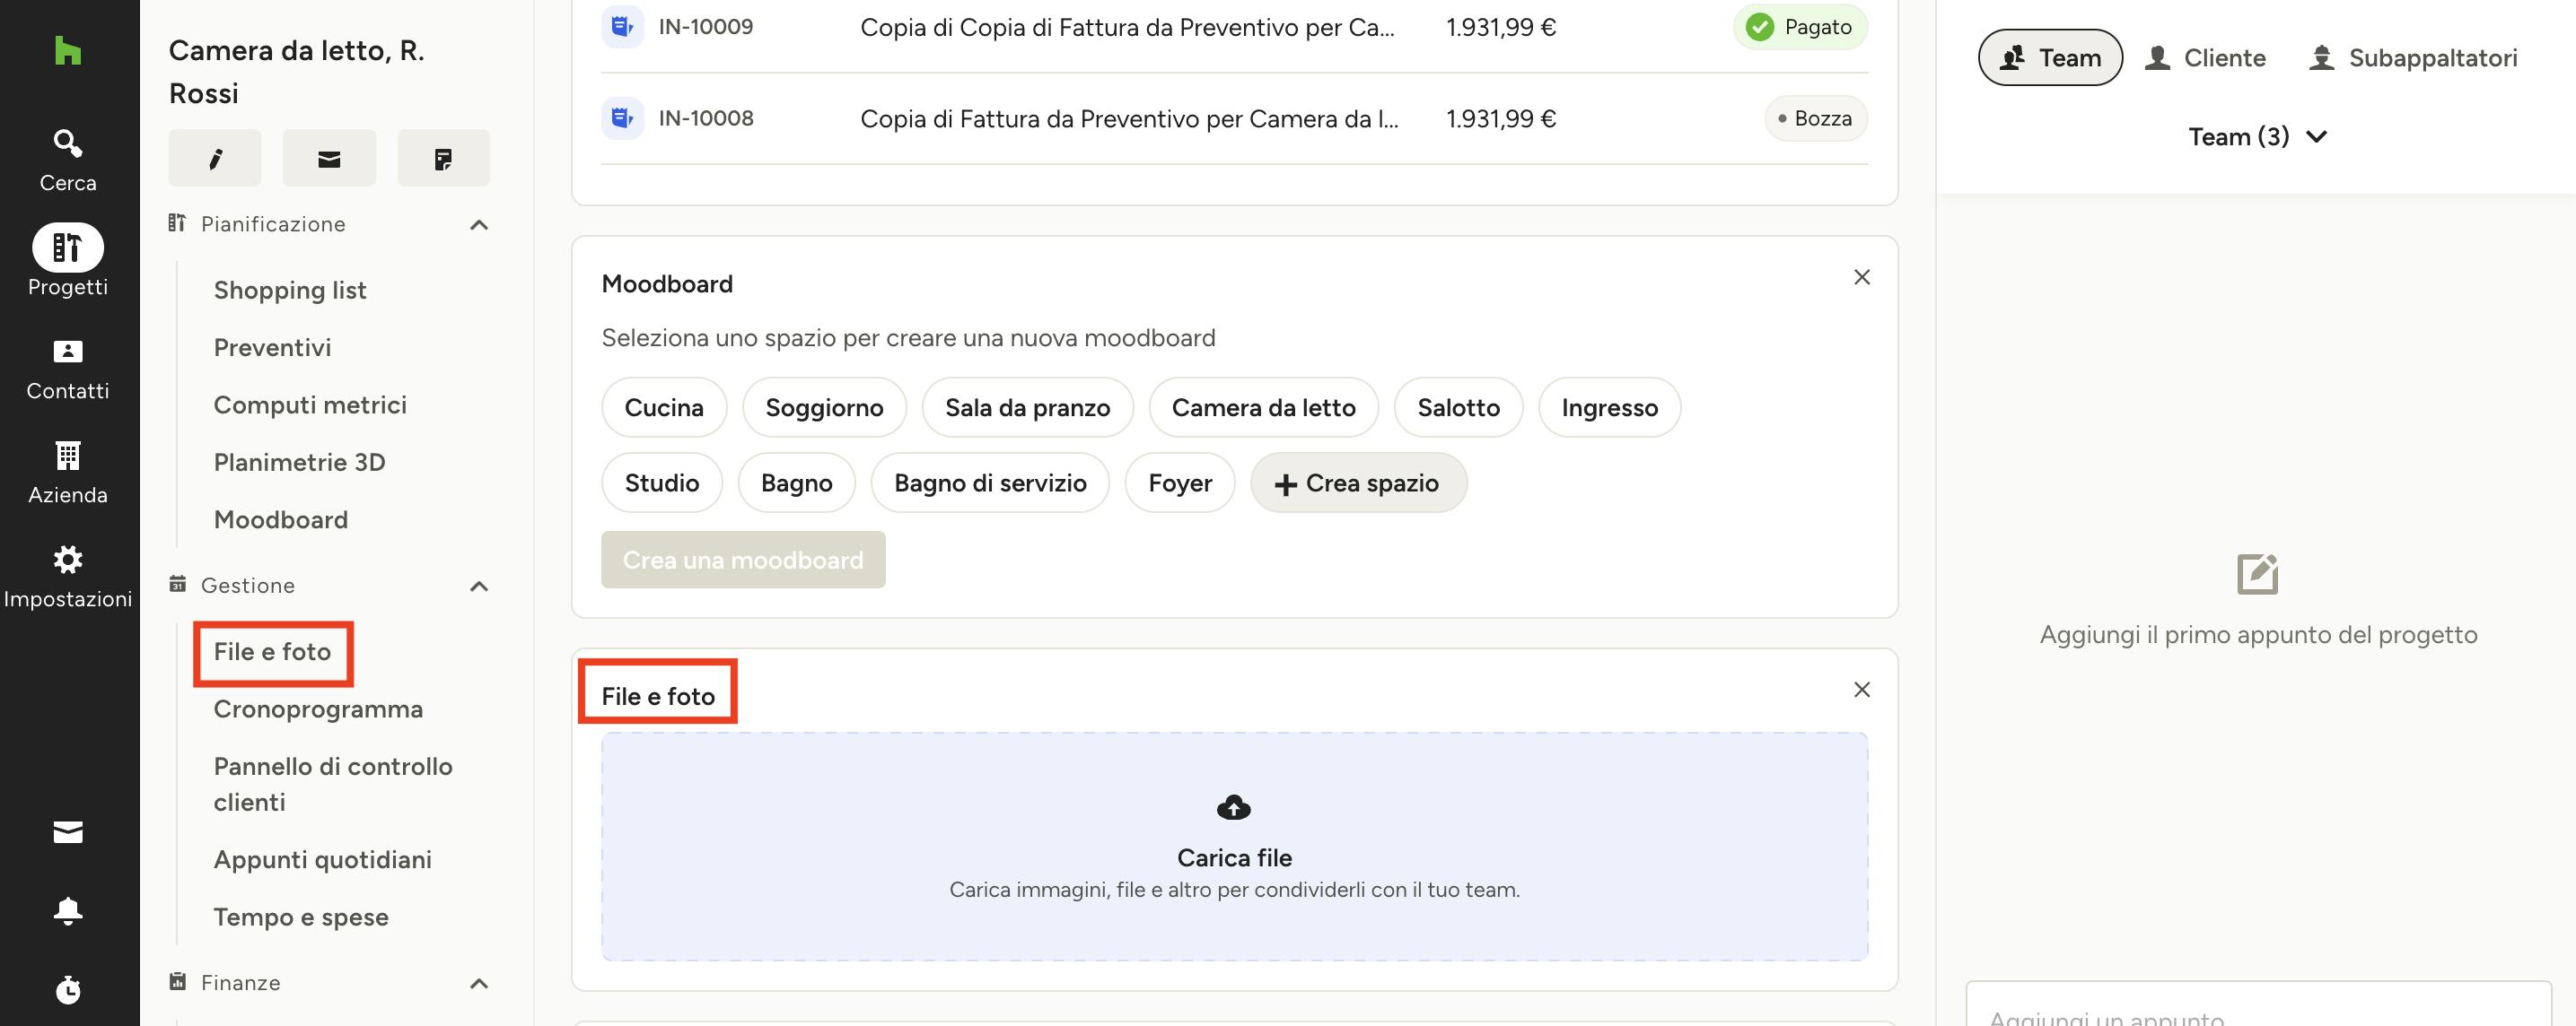This screenshot has width=2576, height=1026.
Task: Click the pencil edit project icon
Action: click(214, 158)
